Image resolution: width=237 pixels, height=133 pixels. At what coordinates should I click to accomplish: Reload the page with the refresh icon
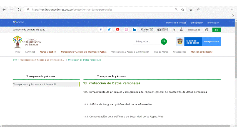[x=19, y=10]
